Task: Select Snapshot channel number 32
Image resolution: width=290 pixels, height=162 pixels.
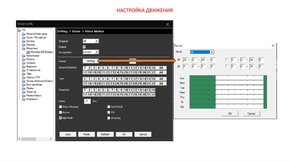Action: [x=153, y=95]
